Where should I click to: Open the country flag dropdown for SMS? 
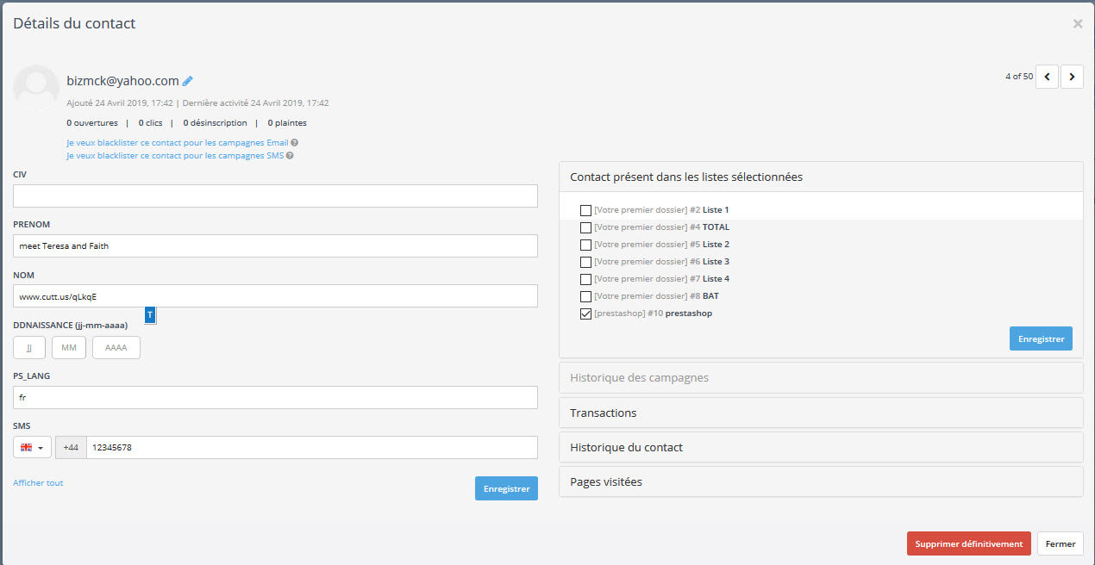pyautogui.click(x=32, y=448)
